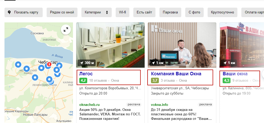Click the Закрыто до субботы status
This screenshot has height=123, width=264.
coord(167,94)
